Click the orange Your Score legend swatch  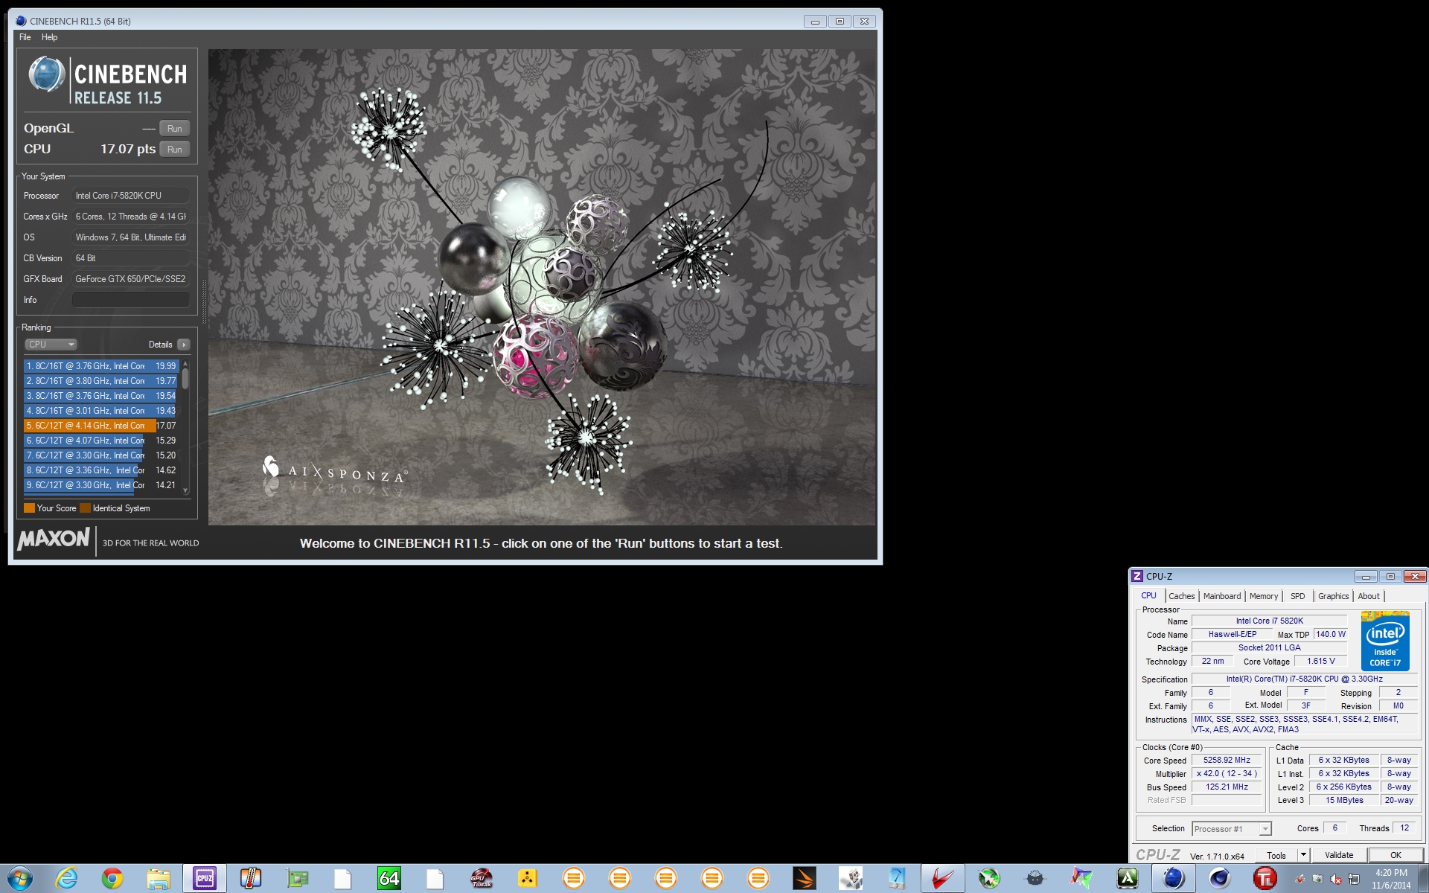pos(29,508)
